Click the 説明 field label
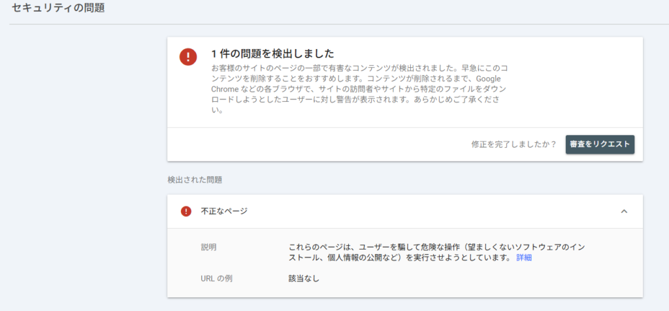The image size is (669, 311). (x=208, y=248)
